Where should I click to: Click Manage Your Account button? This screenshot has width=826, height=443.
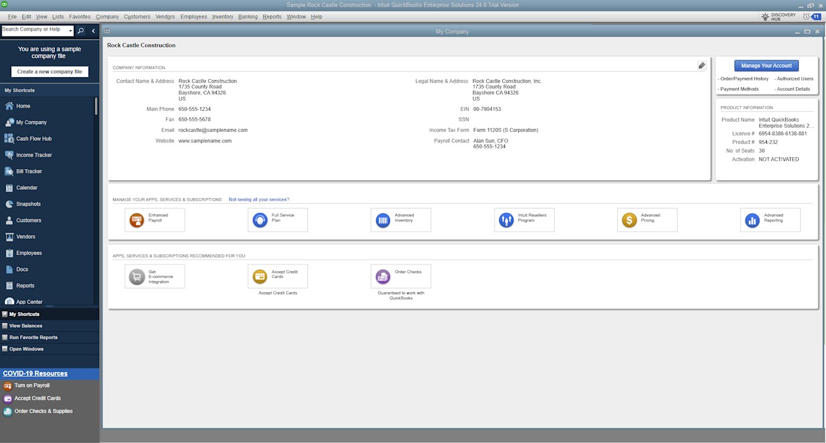(766, 65)
